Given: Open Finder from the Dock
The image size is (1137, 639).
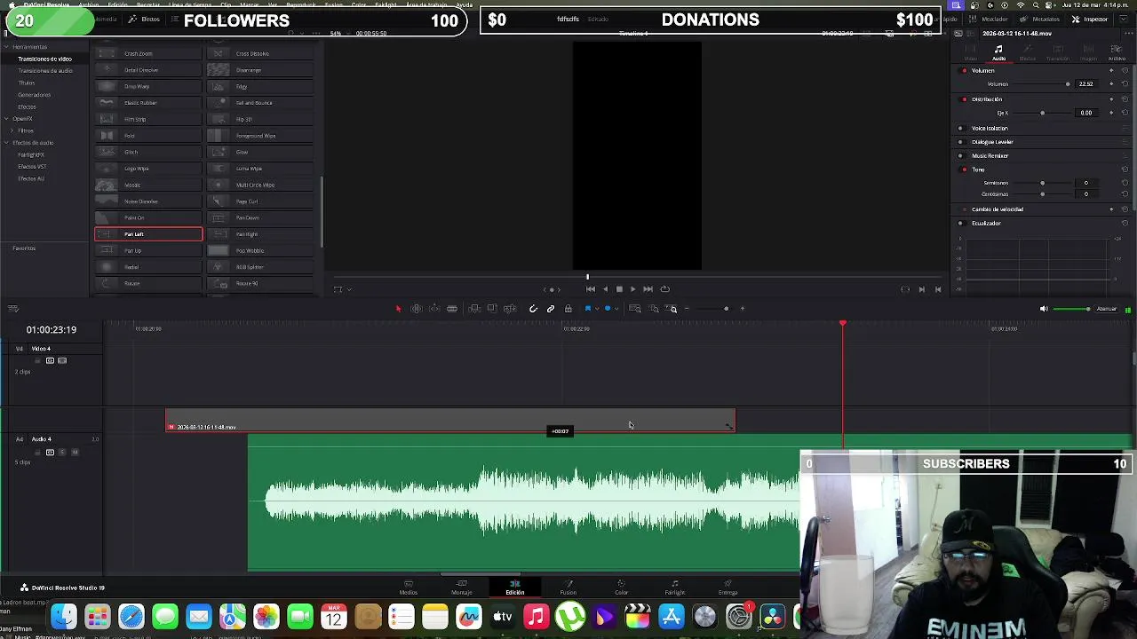Looking at the screenshot, I should [x=64, y=616].
